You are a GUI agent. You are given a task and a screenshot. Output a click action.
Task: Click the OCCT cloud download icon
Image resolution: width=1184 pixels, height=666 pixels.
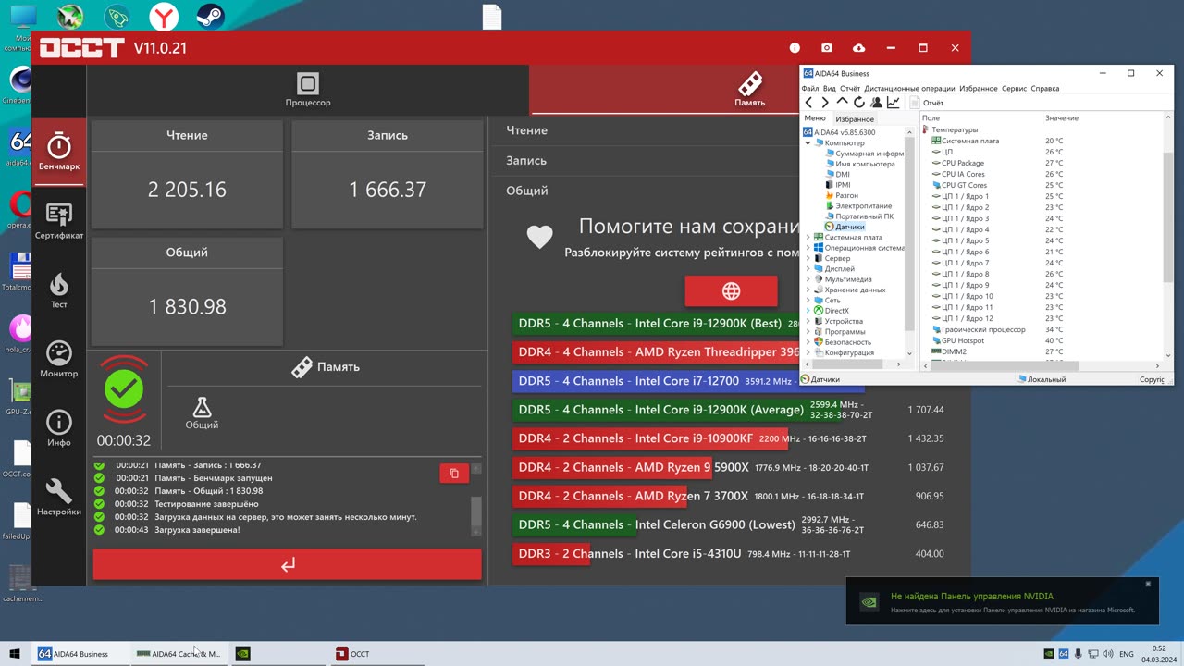858,48
